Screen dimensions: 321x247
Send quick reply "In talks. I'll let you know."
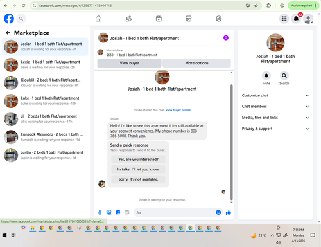tap(138, 169)
